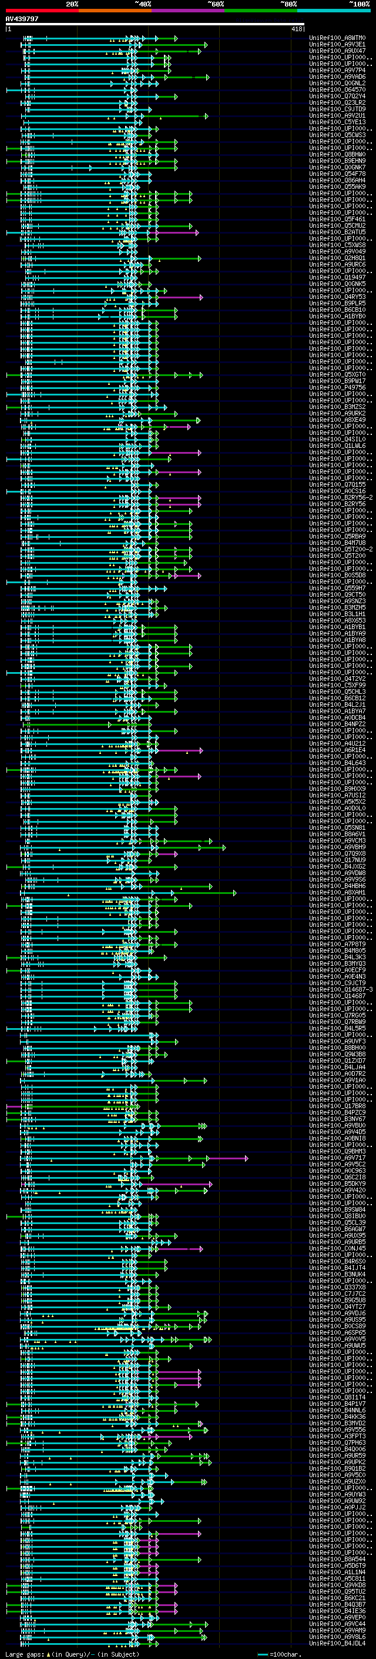
Task: Choose the UniRef100_Q0GNK5 label
Action: click(x=337, y=284)
